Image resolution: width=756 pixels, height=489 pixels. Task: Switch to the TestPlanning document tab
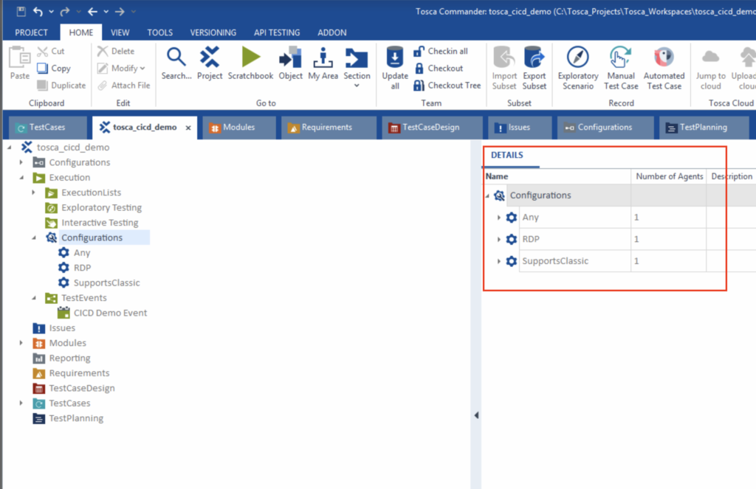[x=704, y=127]
